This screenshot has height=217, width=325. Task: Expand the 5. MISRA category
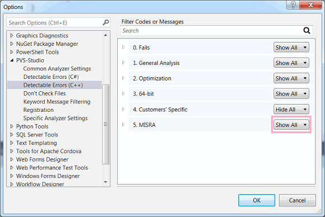click(123, 125)
